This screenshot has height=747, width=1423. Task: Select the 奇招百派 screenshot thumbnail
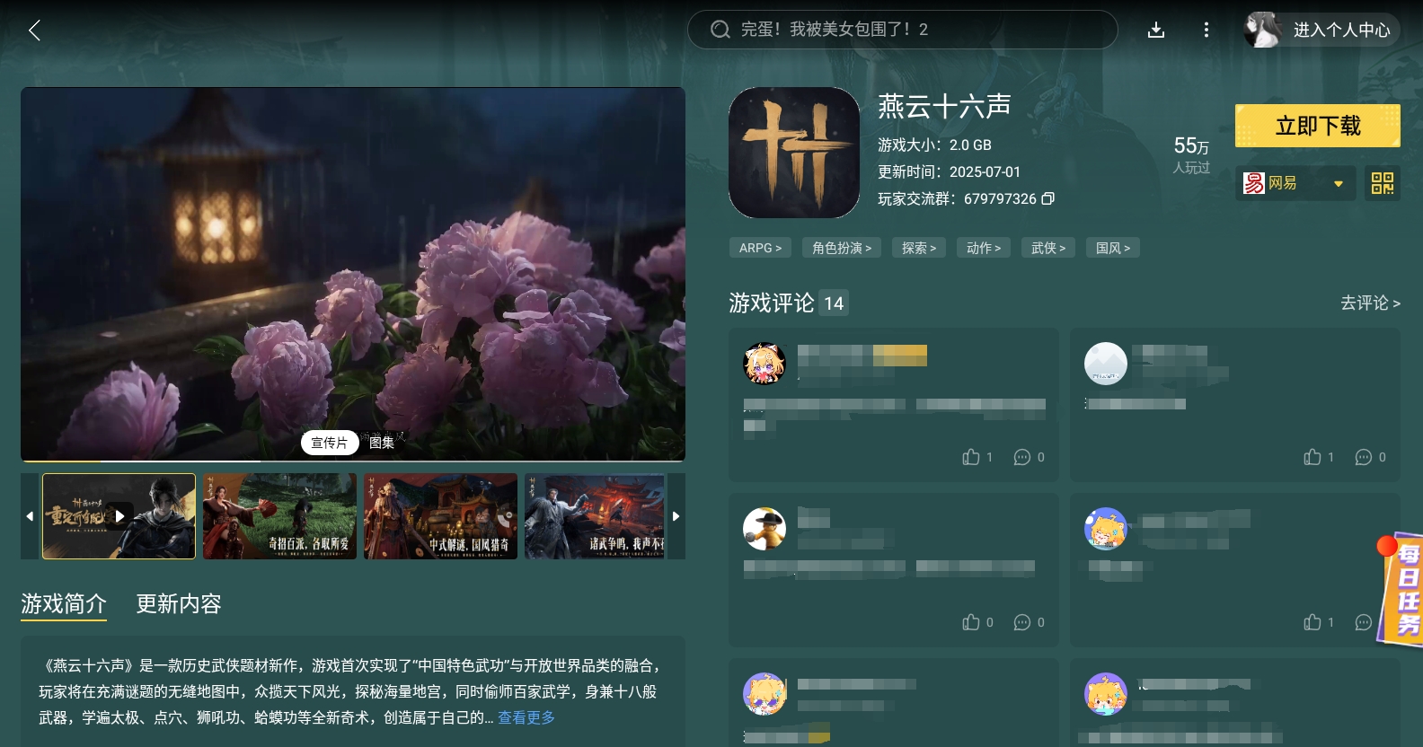[x=279, y=516]
